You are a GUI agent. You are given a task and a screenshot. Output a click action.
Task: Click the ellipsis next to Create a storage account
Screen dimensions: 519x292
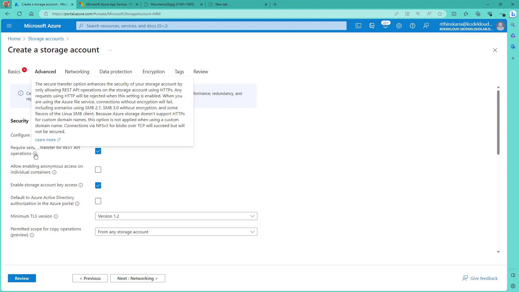point(110,50)
